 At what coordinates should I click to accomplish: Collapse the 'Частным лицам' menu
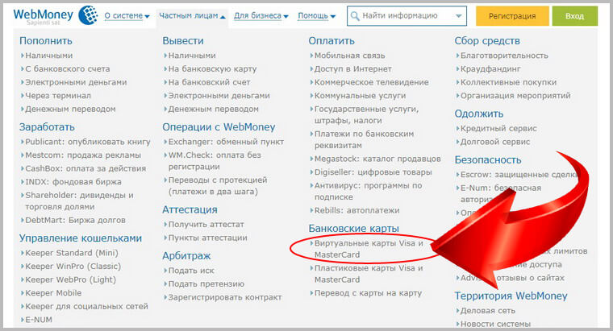coord(192,15)
